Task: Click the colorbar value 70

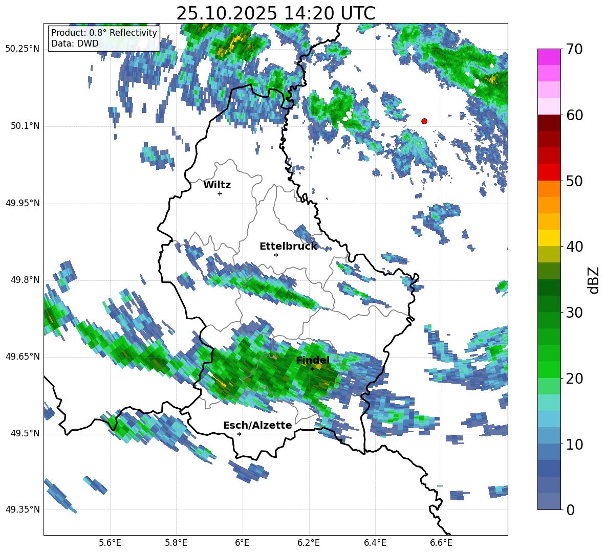Action: [574, 49]
